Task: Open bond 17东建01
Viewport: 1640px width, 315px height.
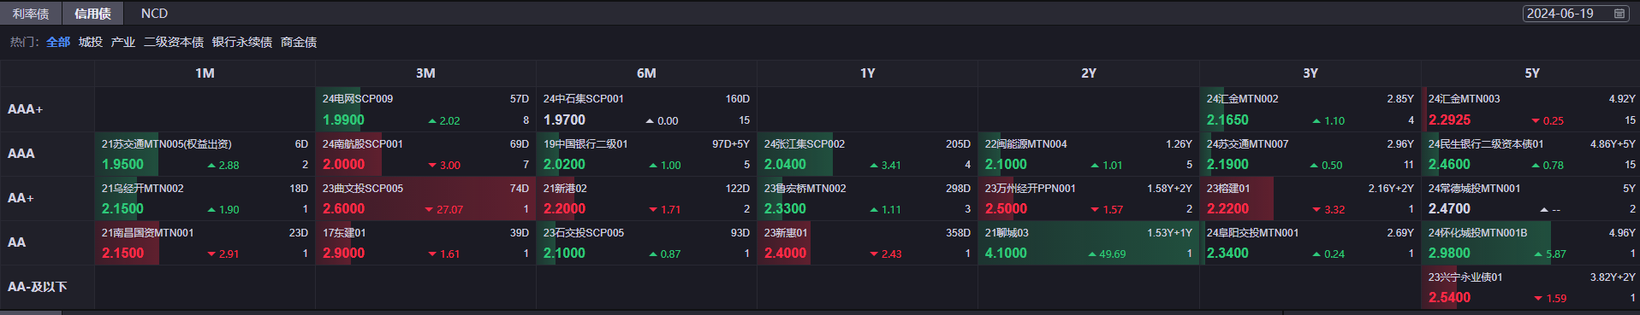Action: (344, 233)
